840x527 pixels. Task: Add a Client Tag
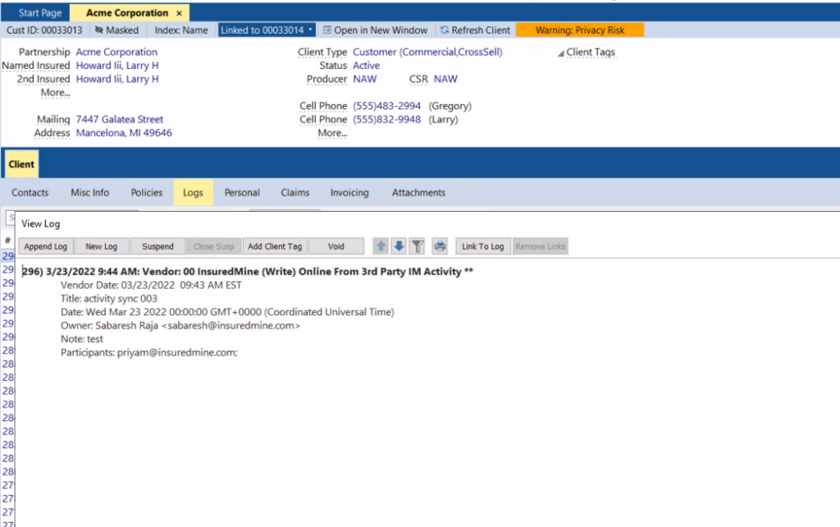click(273, 245)
